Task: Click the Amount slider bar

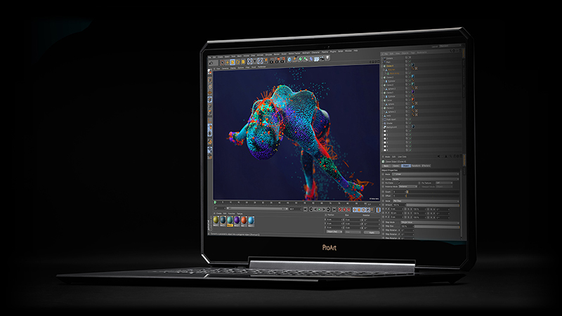Action: pyautogui.click(x=433, y=205)
